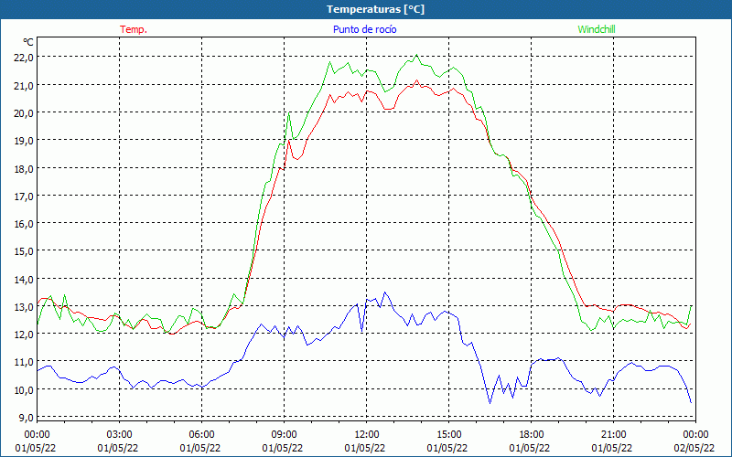Click the 13,0 y-axis value
This screenshot has height=457, width=732.
tap(25, 306)
